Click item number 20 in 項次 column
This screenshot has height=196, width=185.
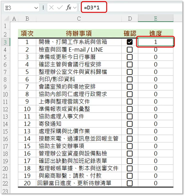pyautogui.click(x=27, y=183)
